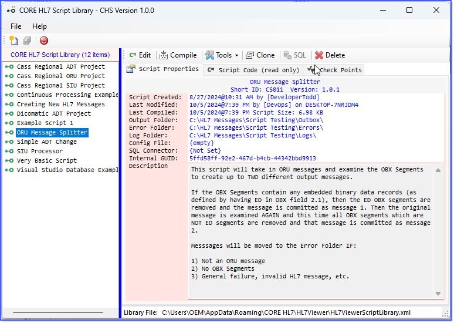Click the red power exit icon
The width and height of the screenshot is (454, 323).
(44, 41)
